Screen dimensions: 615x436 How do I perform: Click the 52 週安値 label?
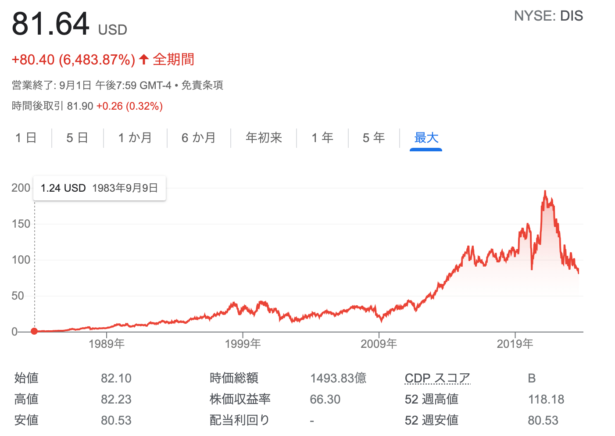[432, 420]
